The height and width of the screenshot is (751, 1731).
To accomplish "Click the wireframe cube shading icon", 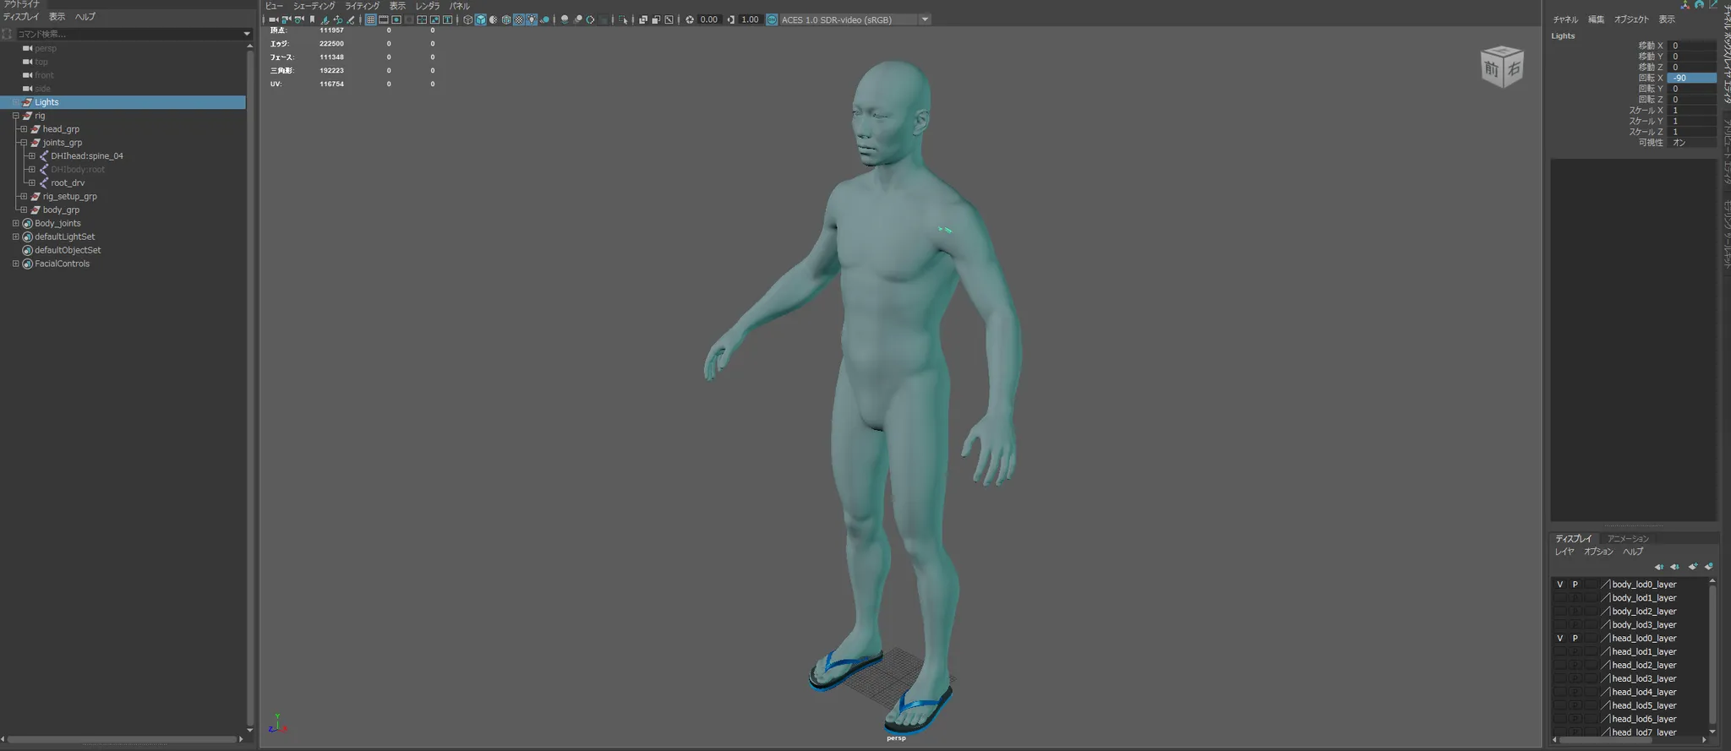I will [467, 19].
